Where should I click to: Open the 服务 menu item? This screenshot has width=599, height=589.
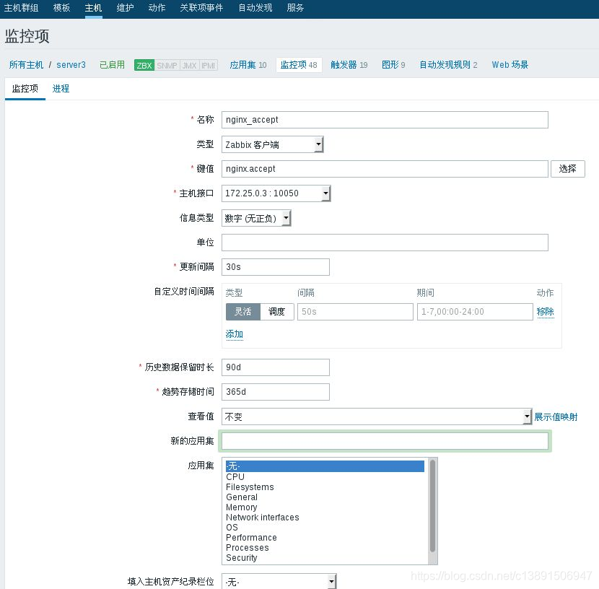click(x=295, y=8)
